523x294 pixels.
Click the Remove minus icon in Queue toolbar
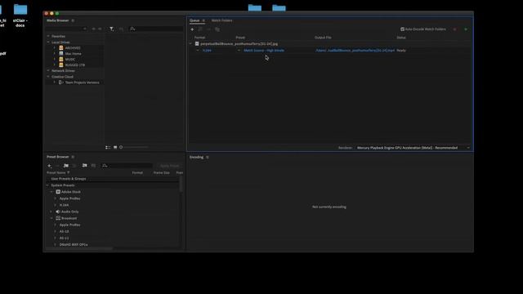[208, 29]
